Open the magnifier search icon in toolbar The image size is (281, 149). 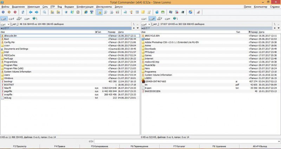pyautogui.click(x=45, y=12)
